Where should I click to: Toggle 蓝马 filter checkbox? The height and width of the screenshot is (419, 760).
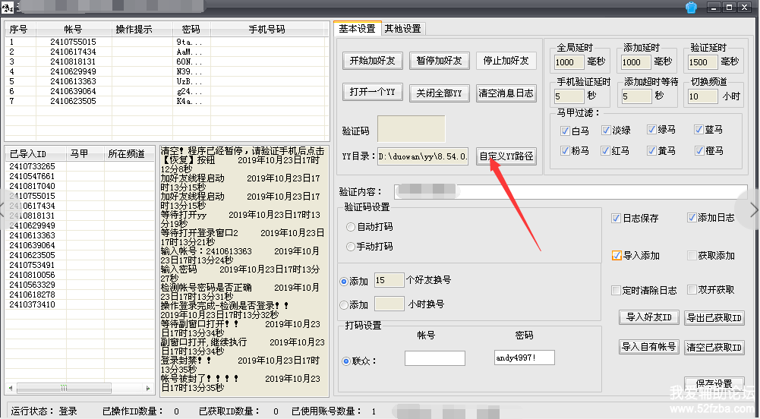click(699, 129)
